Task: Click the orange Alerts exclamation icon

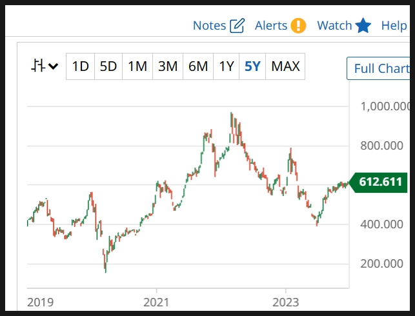Action: (298, 26)
